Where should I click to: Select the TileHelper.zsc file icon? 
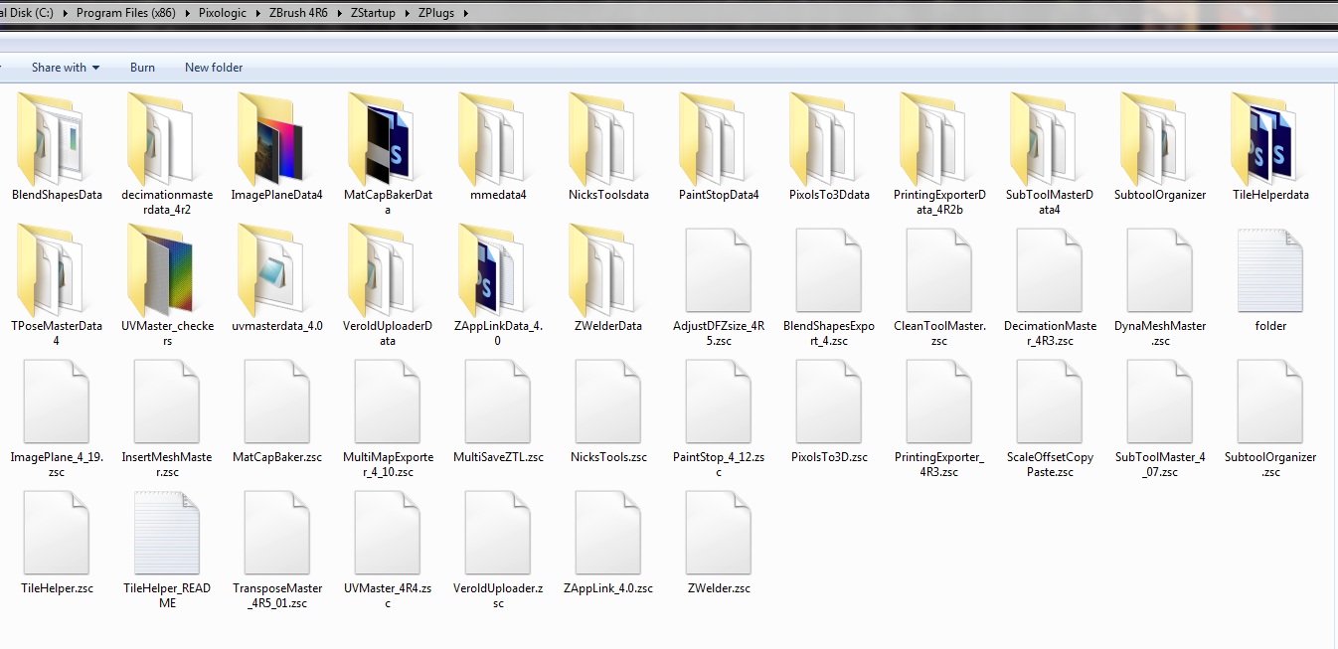pyautogui.click(x=57, y=533)
